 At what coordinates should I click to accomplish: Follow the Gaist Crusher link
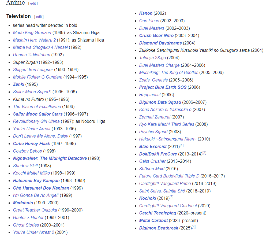pos(153,161)
